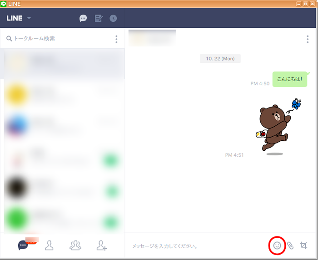The width and height of the screenshot is (318, 261).
Task: Open the Keep memo note icon
Action: point(99,18)
